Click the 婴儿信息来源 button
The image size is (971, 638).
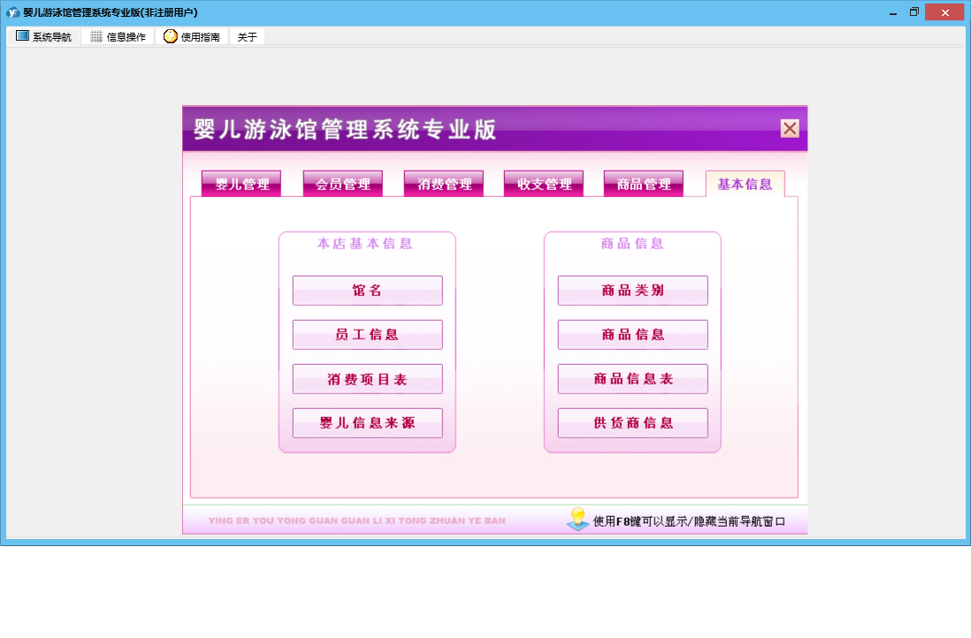coord(368,423)
